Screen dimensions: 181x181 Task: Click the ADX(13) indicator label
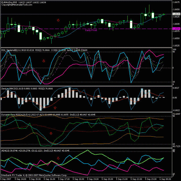6,151
